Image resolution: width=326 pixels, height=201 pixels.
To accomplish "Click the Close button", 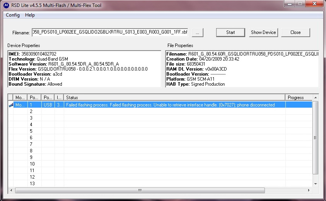I will pyautogui.click(x=295, y=32).
